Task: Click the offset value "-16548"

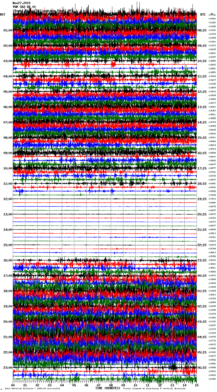Action: pyautogui.click(x=212, y=230)
